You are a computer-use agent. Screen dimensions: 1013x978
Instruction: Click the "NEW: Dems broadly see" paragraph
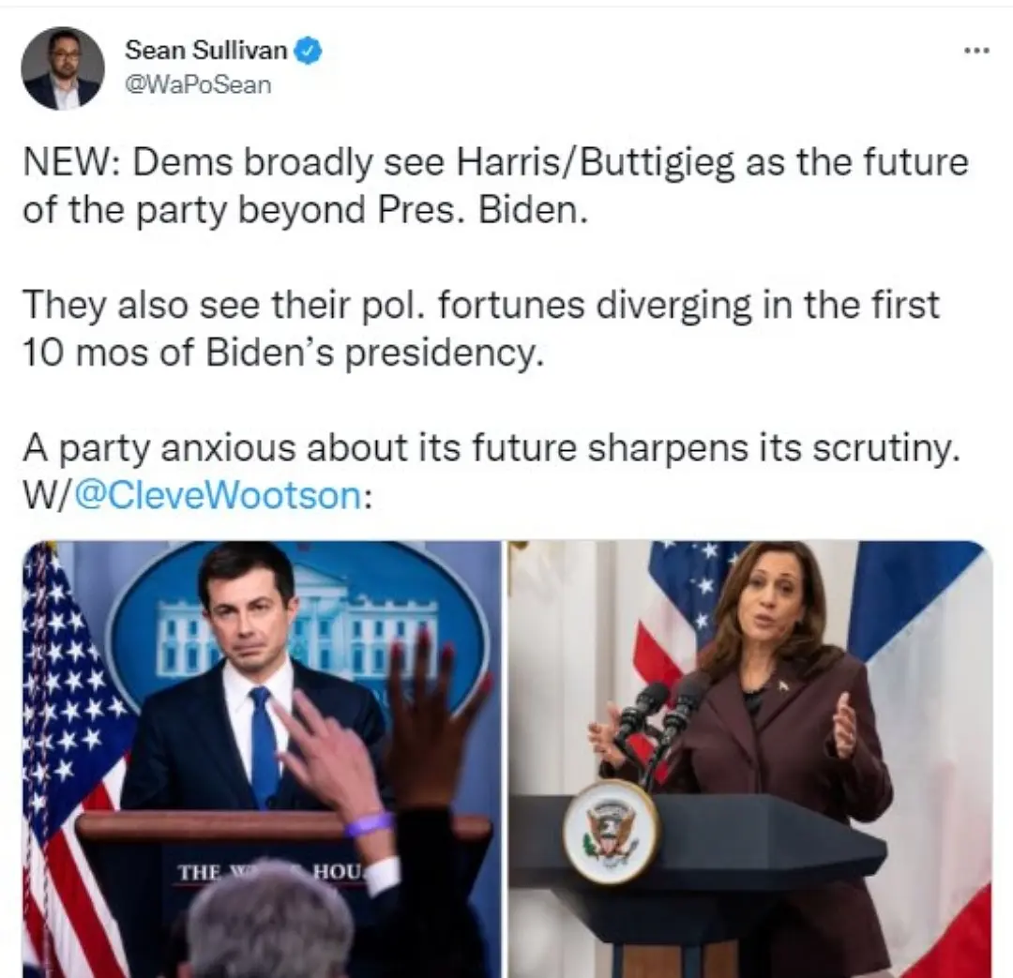[495, 186]
